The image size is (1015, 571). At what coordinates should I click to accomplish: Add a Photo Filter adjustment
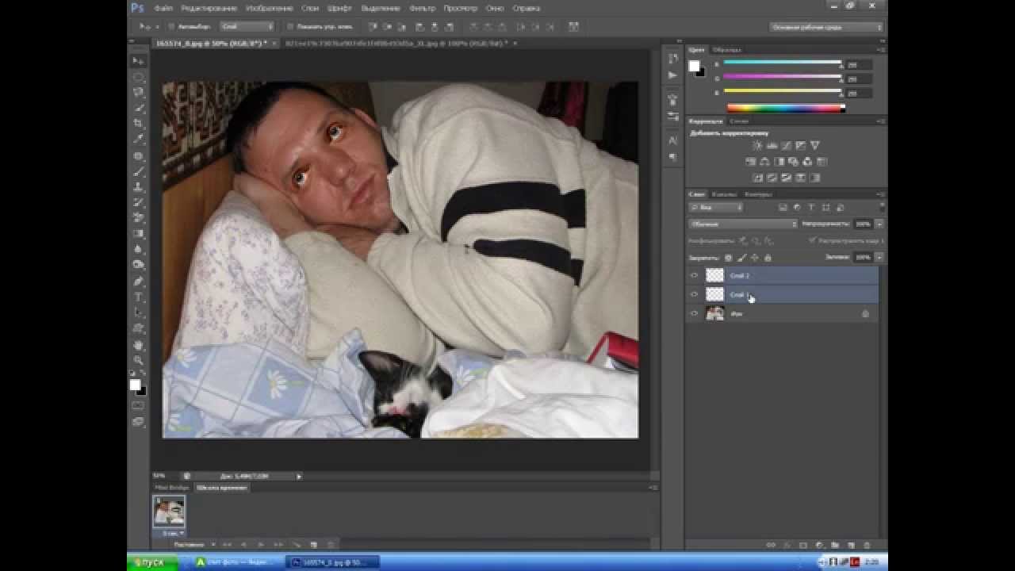(793, 162)
